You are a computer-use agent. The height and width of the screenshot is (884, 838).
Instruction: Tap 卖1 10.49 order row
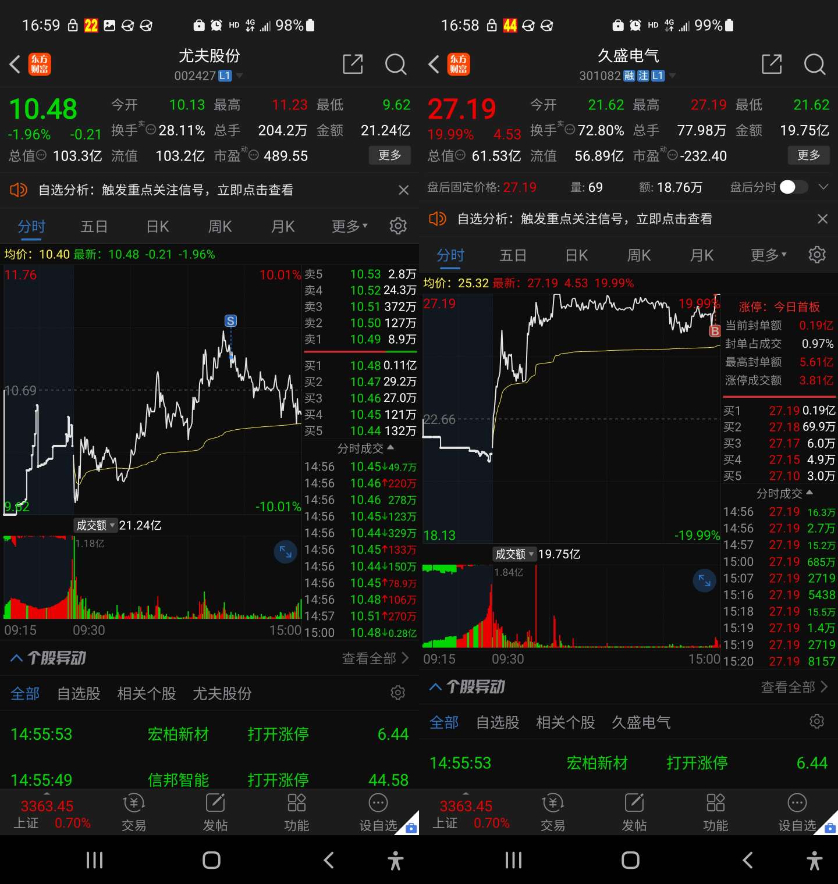click(360, 339)
